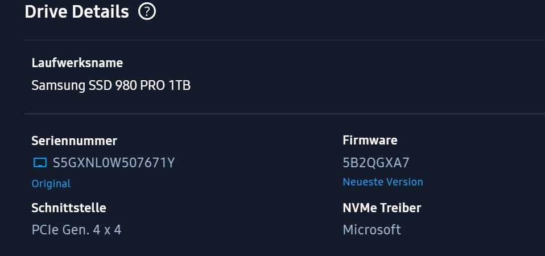This screenshot has height=256, width=545.
Task: Click the divider line above Seriennummer
Action: point(284,114)
